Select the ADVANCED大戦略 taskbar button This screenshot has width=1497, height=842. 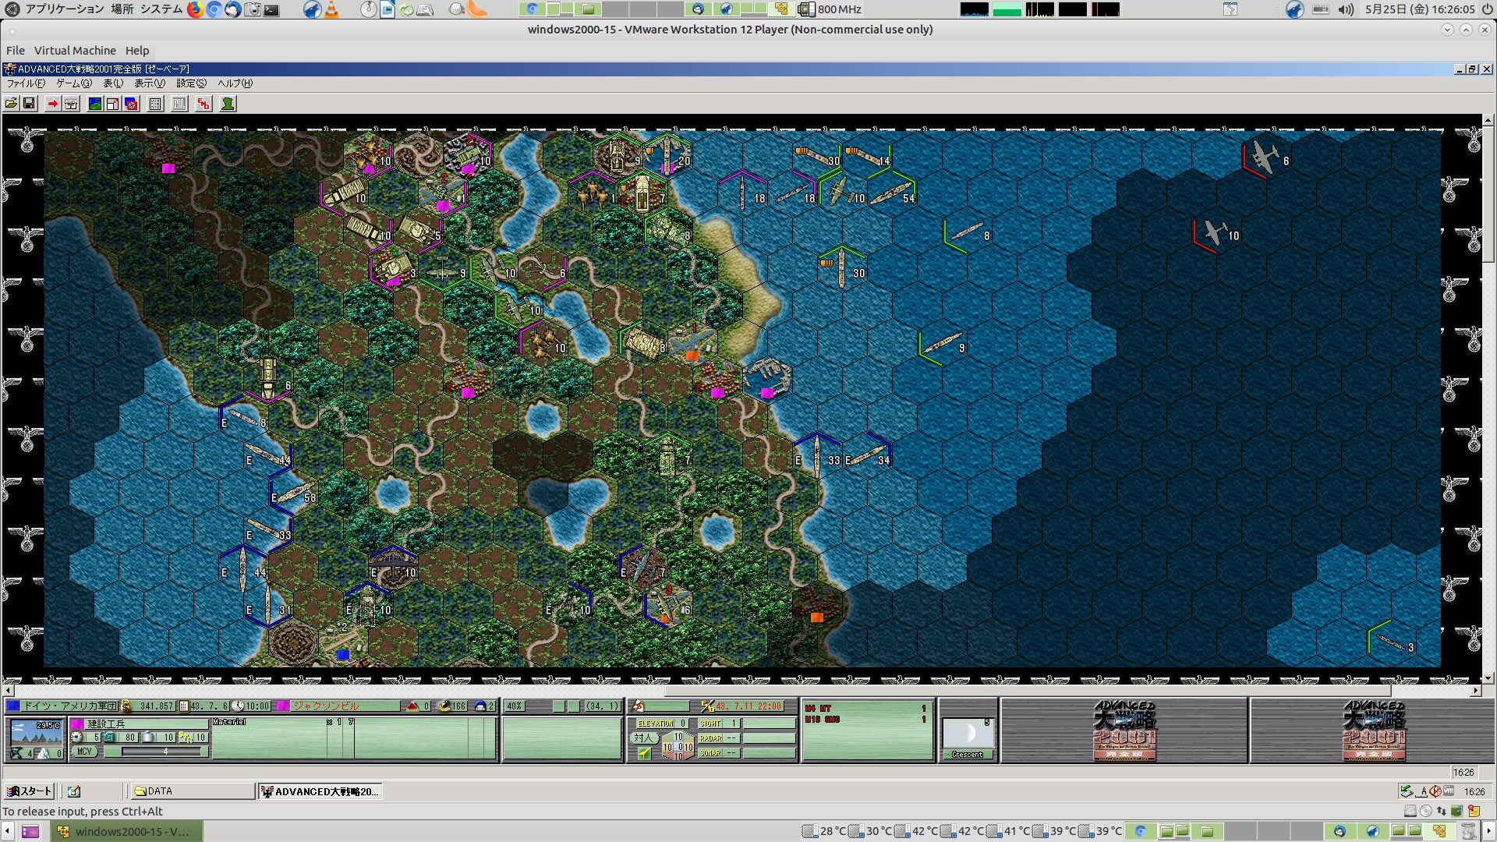coord(320,791)
